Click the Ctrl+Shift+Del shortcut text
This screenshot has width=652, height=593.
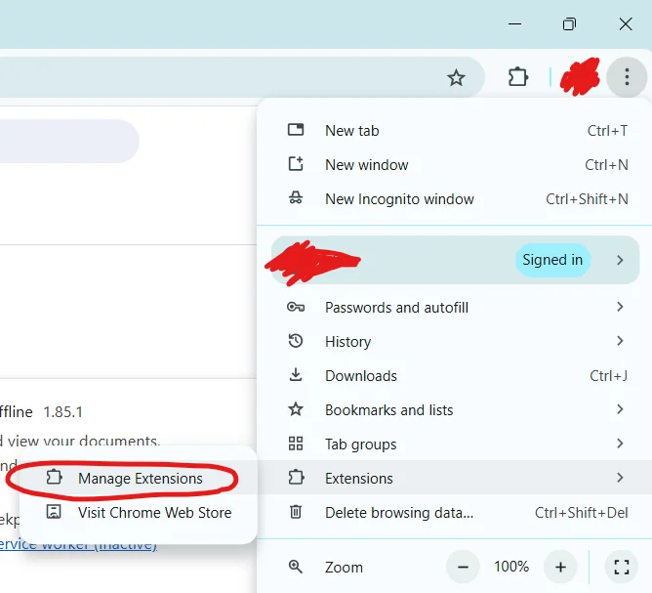coord(582,513)
